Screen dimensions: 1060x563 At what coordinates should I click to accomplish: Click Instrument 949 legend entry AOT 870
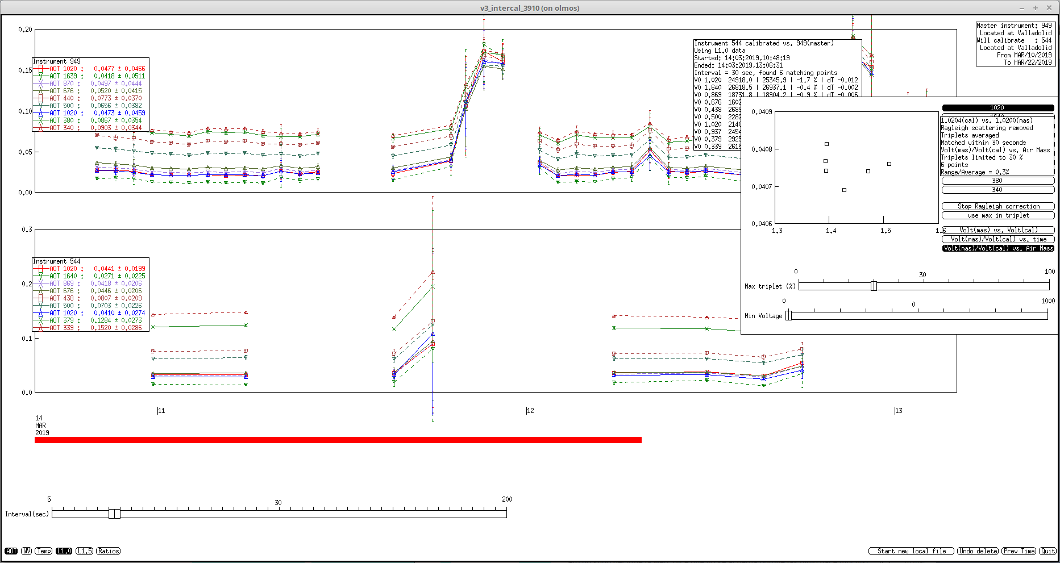91,84
